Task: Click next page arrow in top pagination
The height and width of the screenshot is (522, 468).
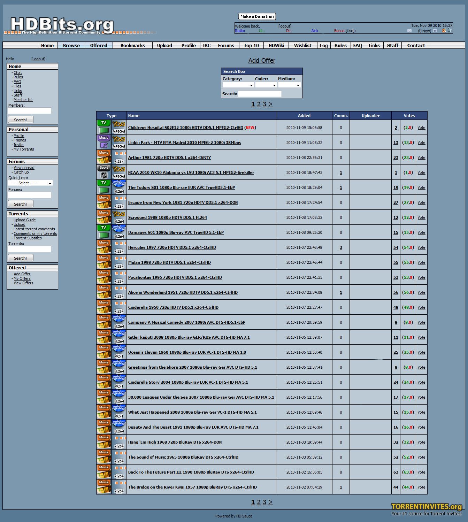Action: 270,104
